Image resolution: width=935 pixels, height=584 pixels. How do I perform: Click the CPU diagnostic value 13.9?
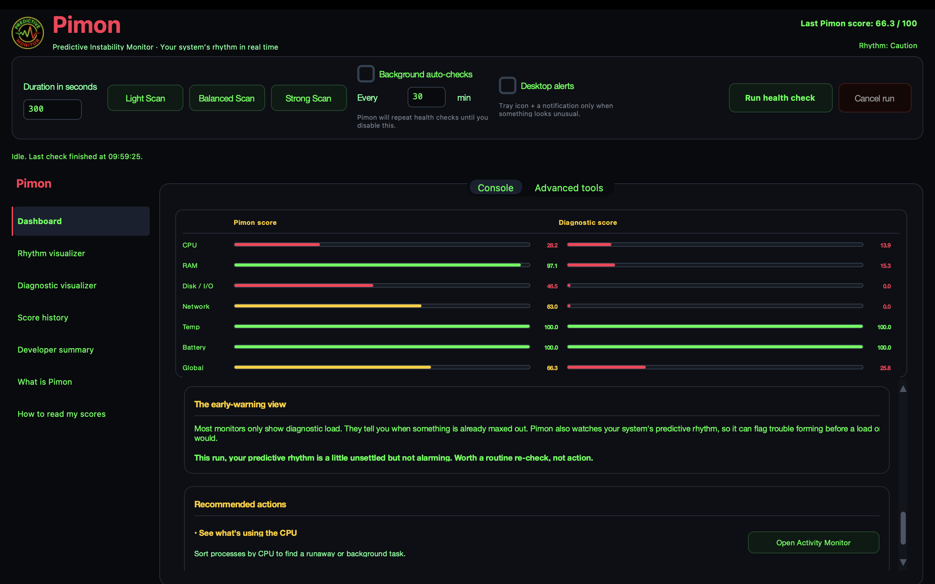point(885,246)
